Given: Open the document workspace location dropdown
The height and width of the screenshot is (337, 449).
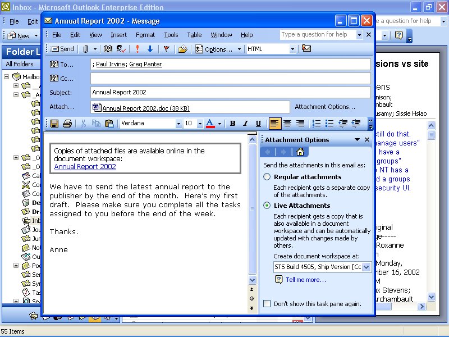Looking at the screenshot, I should pyautogui.click(x=367, y=267).
